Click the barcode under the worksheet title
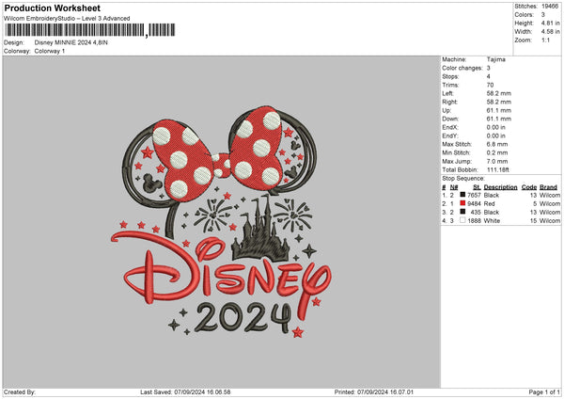This screenshot has width=564, height=399. coord(90,30)
